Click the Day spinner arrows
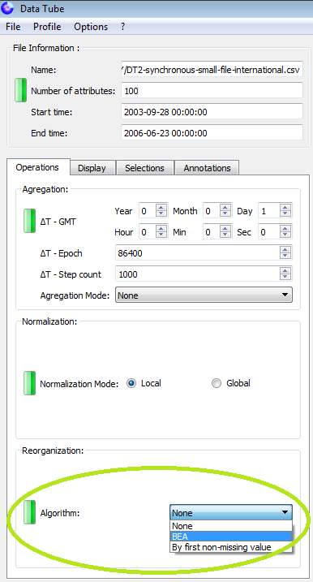This screenshot has height=582, width=313. tap(285, 211)
